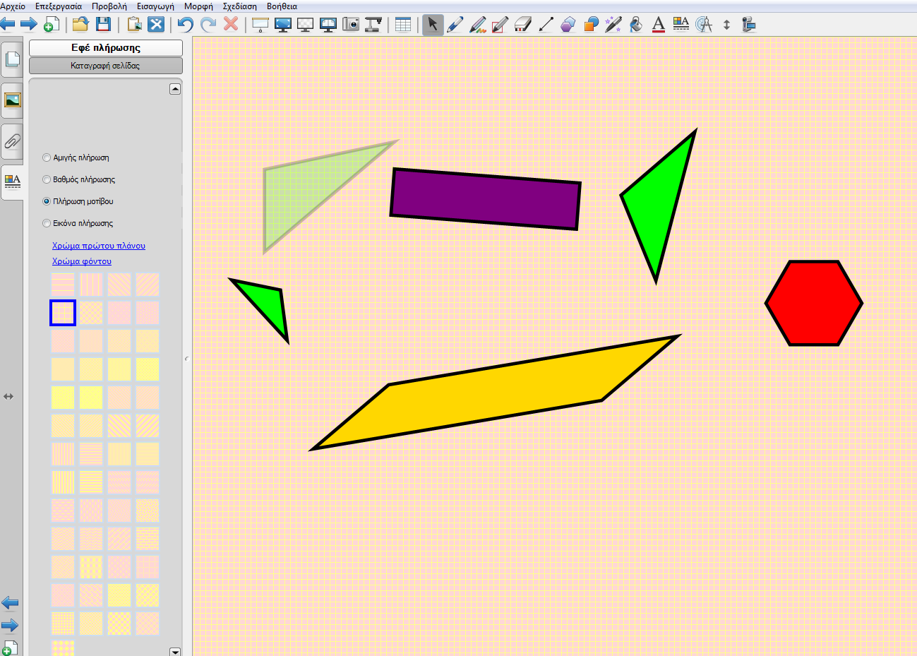This screenshot has height=656, width=917.
Task: Click the blue X delete page icon
Action: 156,25
